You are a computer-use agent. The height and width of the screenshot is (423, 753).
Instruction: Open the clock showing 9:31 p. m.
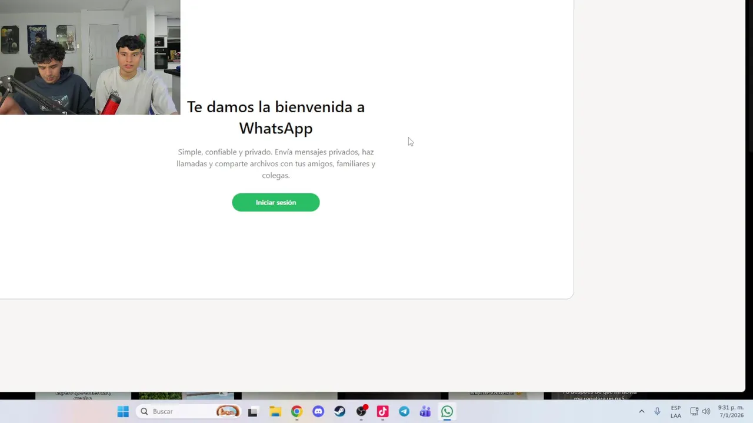[731, 411]
